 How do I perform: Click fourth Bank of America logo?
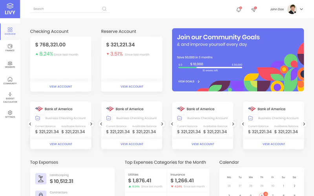click(252, 109)
